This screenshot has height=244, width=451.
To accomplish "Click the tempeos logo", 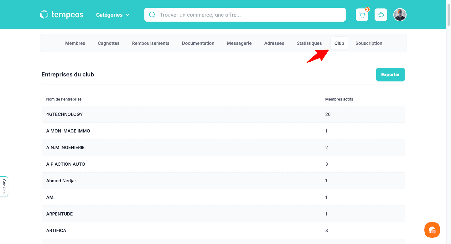I will [x=62, y=15].
